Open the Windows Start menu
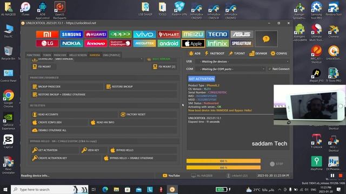 pos(5,189)
